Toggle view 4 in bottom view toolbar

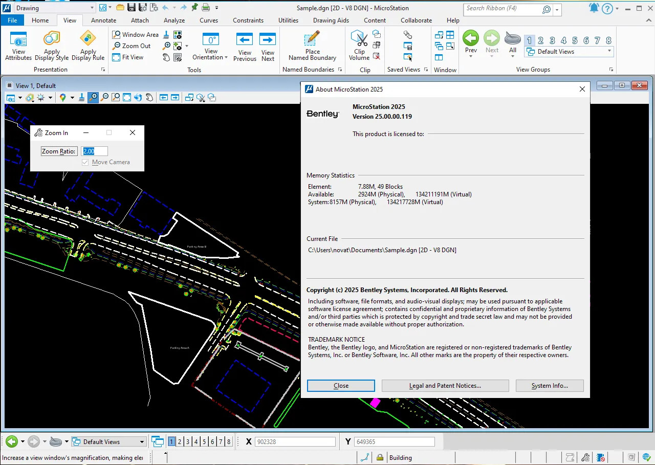pos(196,441)
